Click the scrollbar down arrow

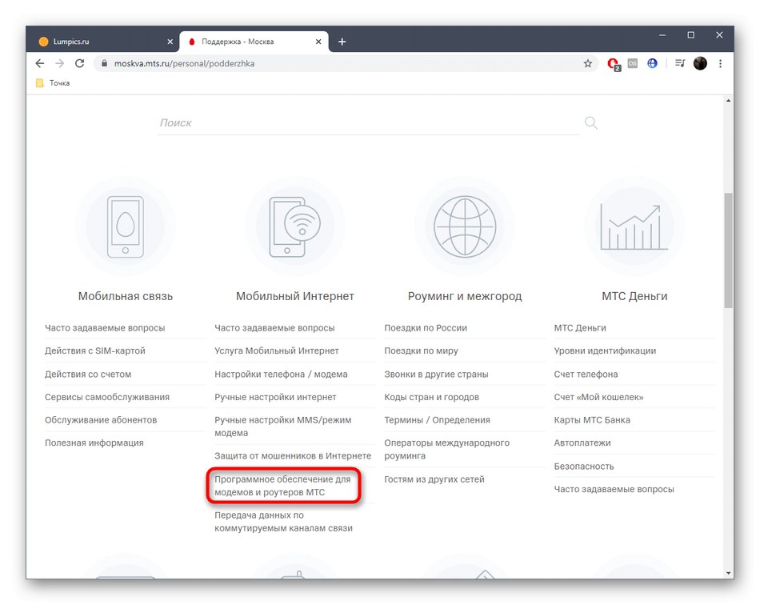click(728, 573)
